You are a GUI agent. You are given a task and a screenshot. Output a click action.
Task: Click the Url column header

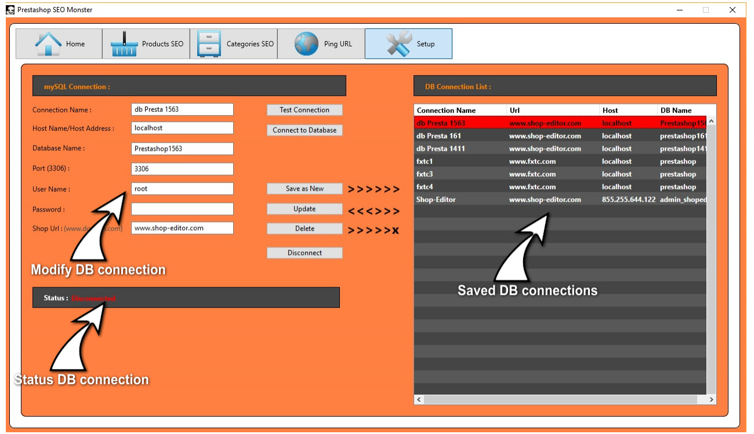(553, 110)
